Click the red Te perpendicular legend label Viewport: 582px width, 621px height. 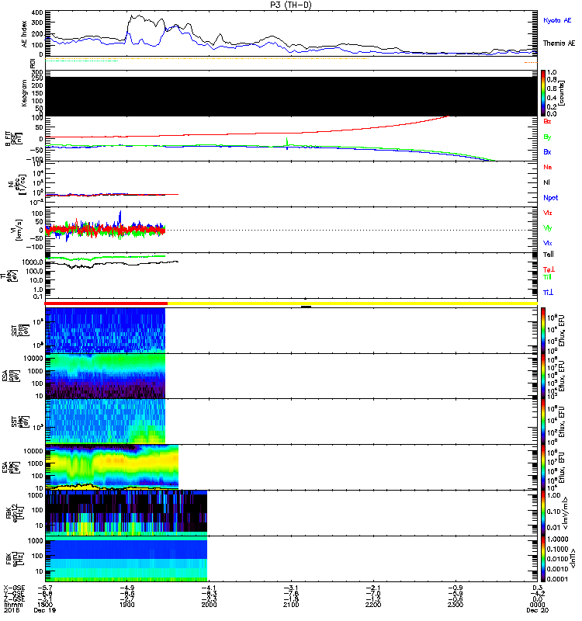click(x=549, y=269)
